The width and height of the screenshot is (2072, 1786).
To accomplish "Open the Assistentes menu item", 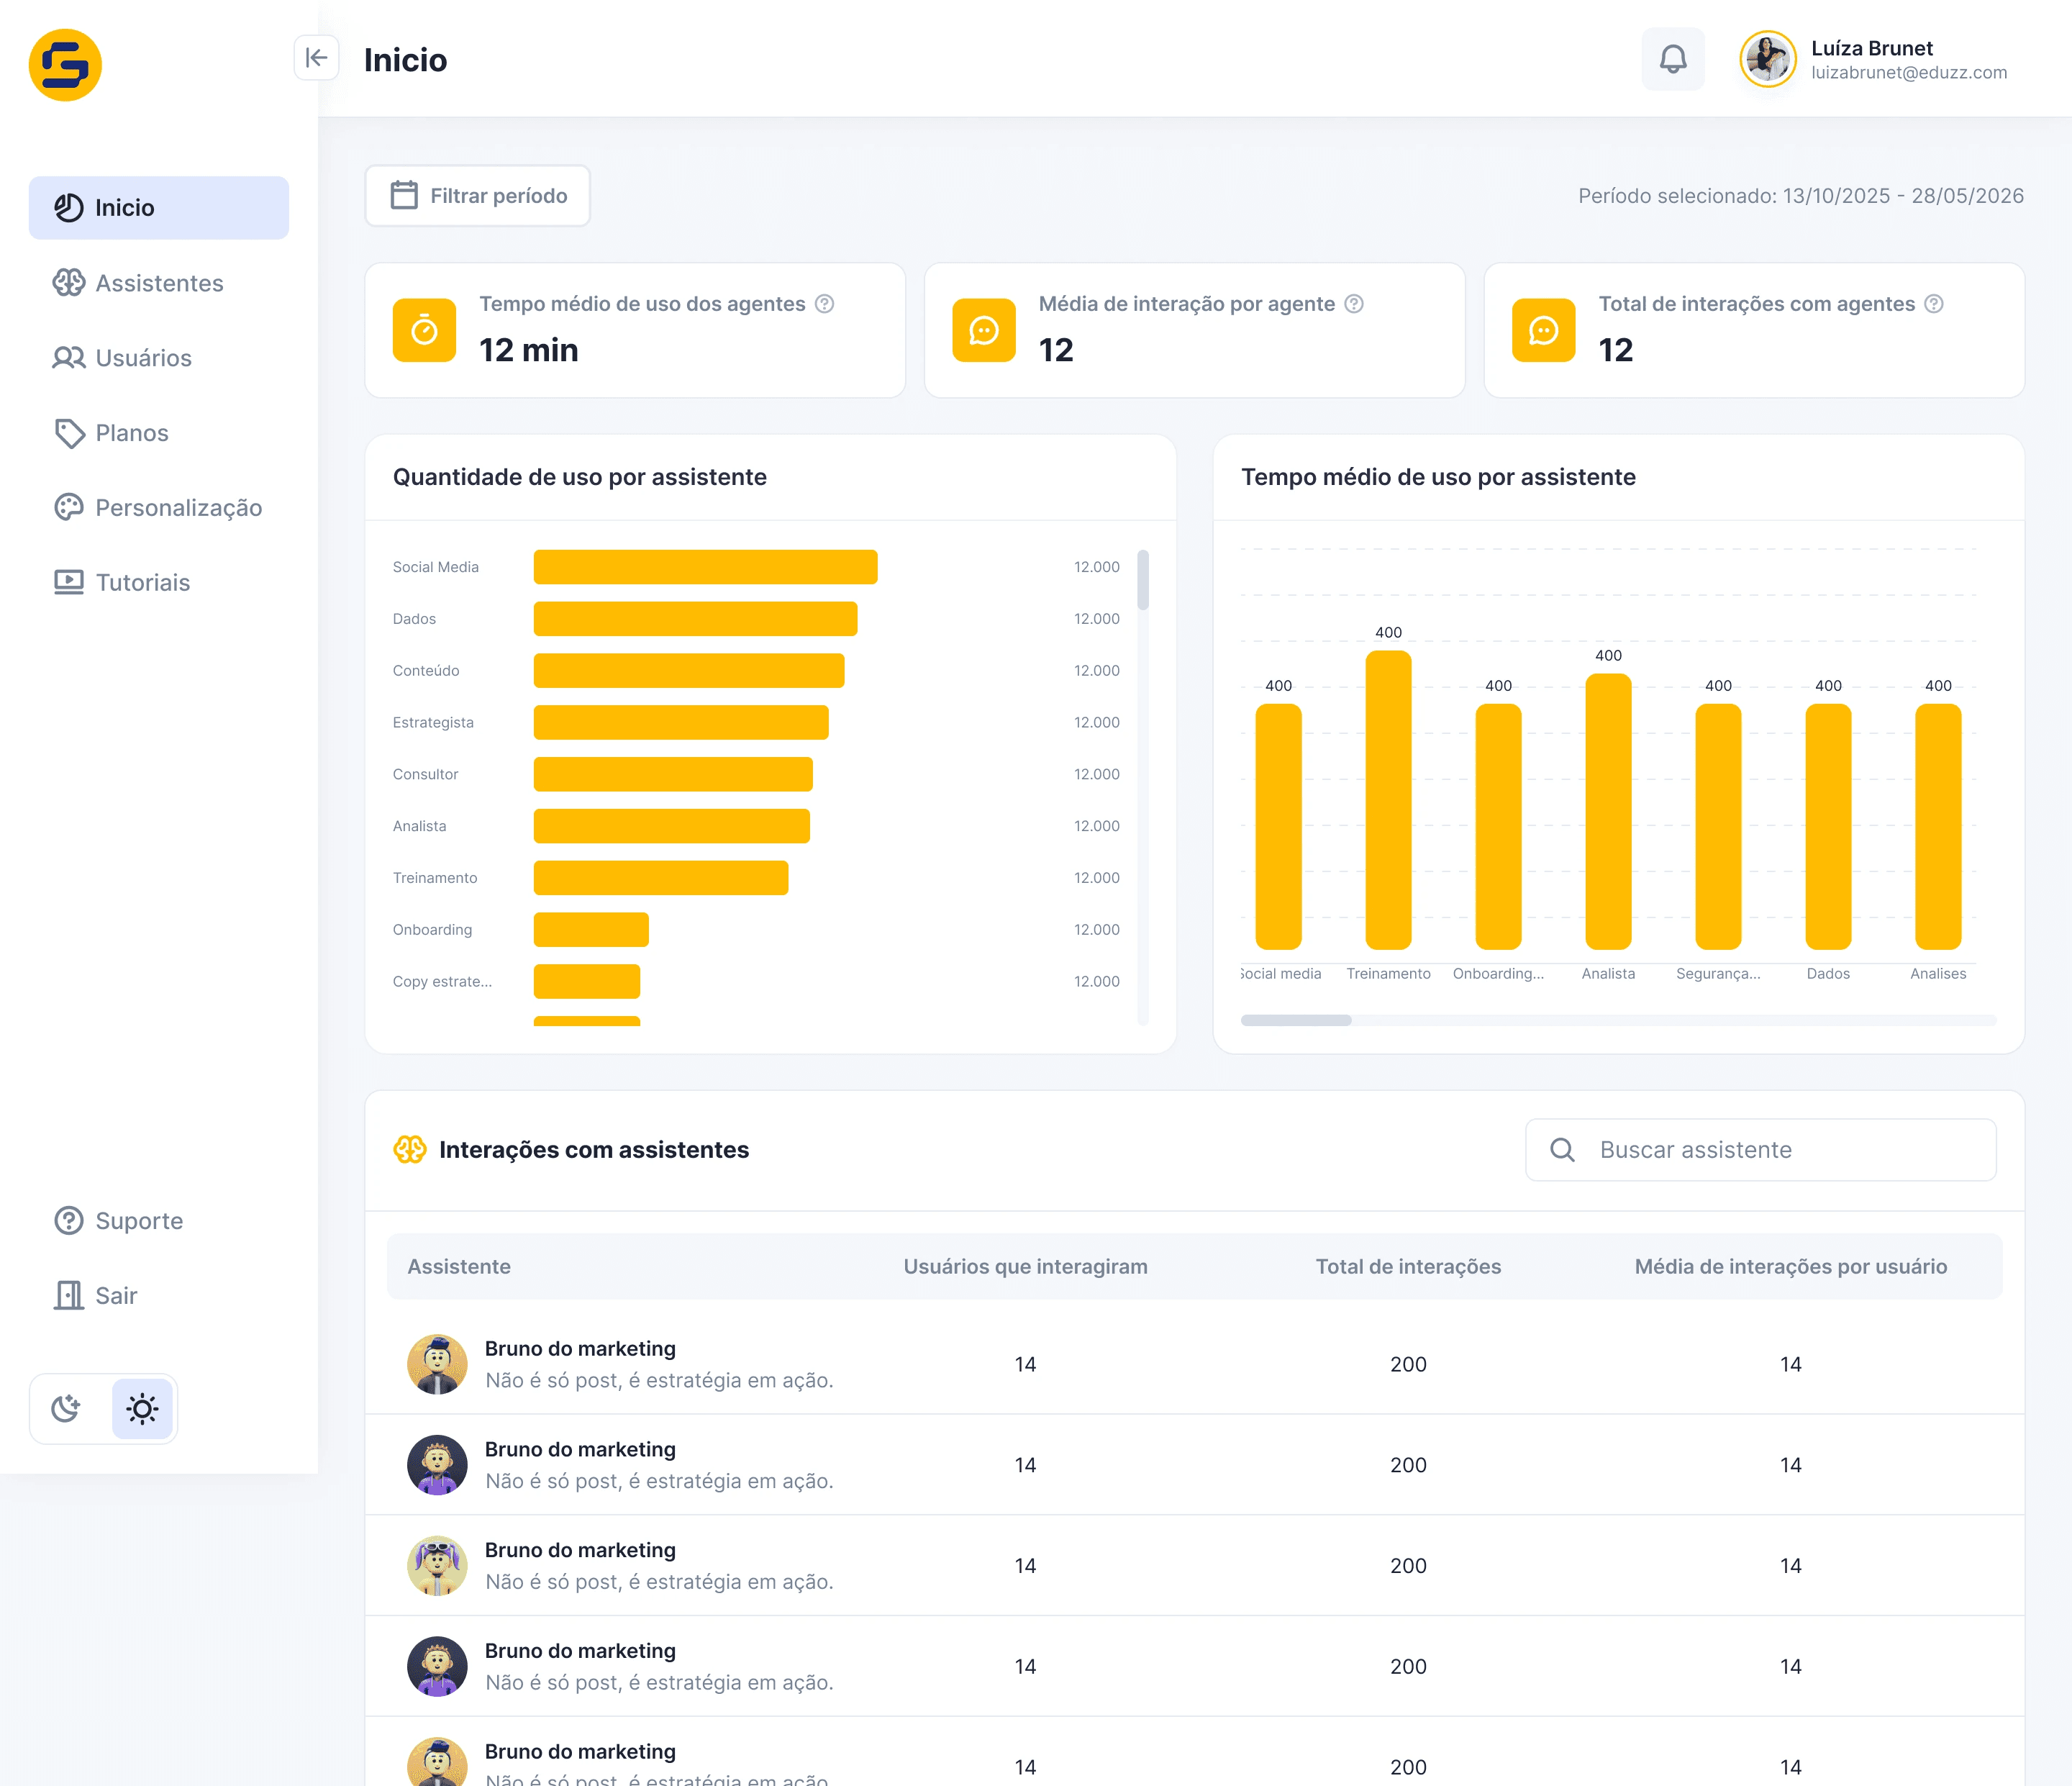I will [158, 283].
